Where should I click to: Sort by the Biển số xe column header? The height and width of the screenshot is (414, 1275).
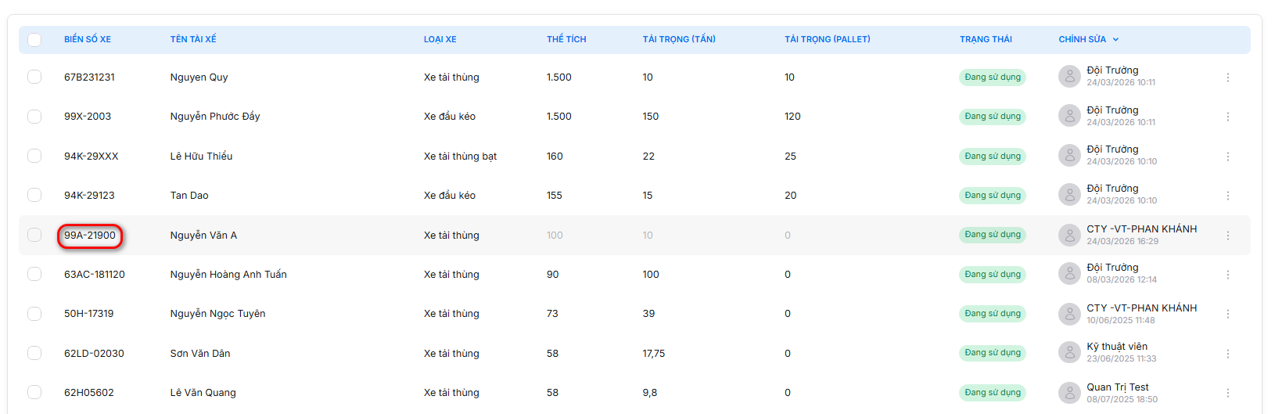pyautogui.click(x=88, y=39)
